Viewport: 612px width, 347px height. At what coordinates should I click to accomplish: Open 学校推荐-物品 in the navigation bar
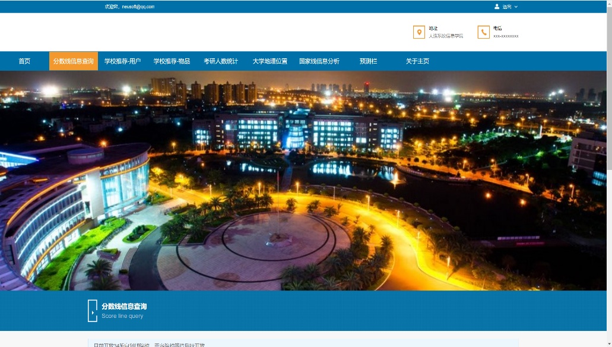coord(172,61)
